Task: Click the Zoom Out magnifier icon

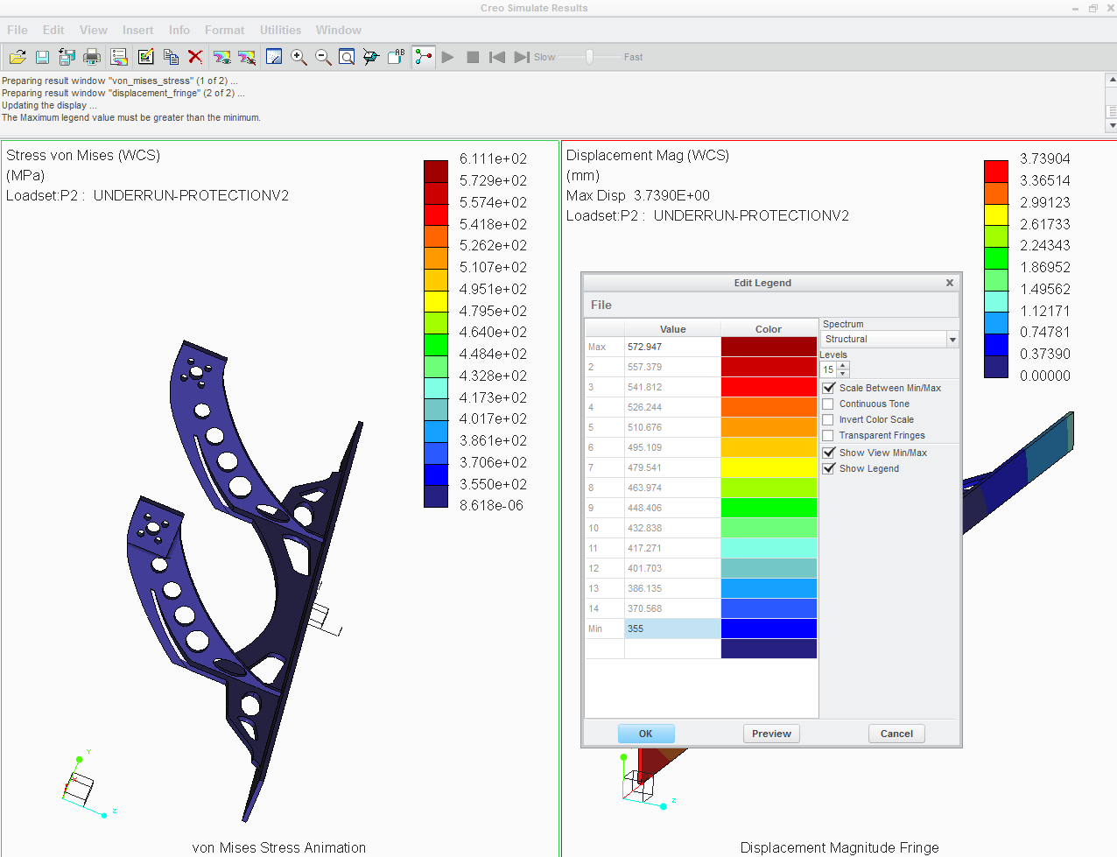Action: 323,57
